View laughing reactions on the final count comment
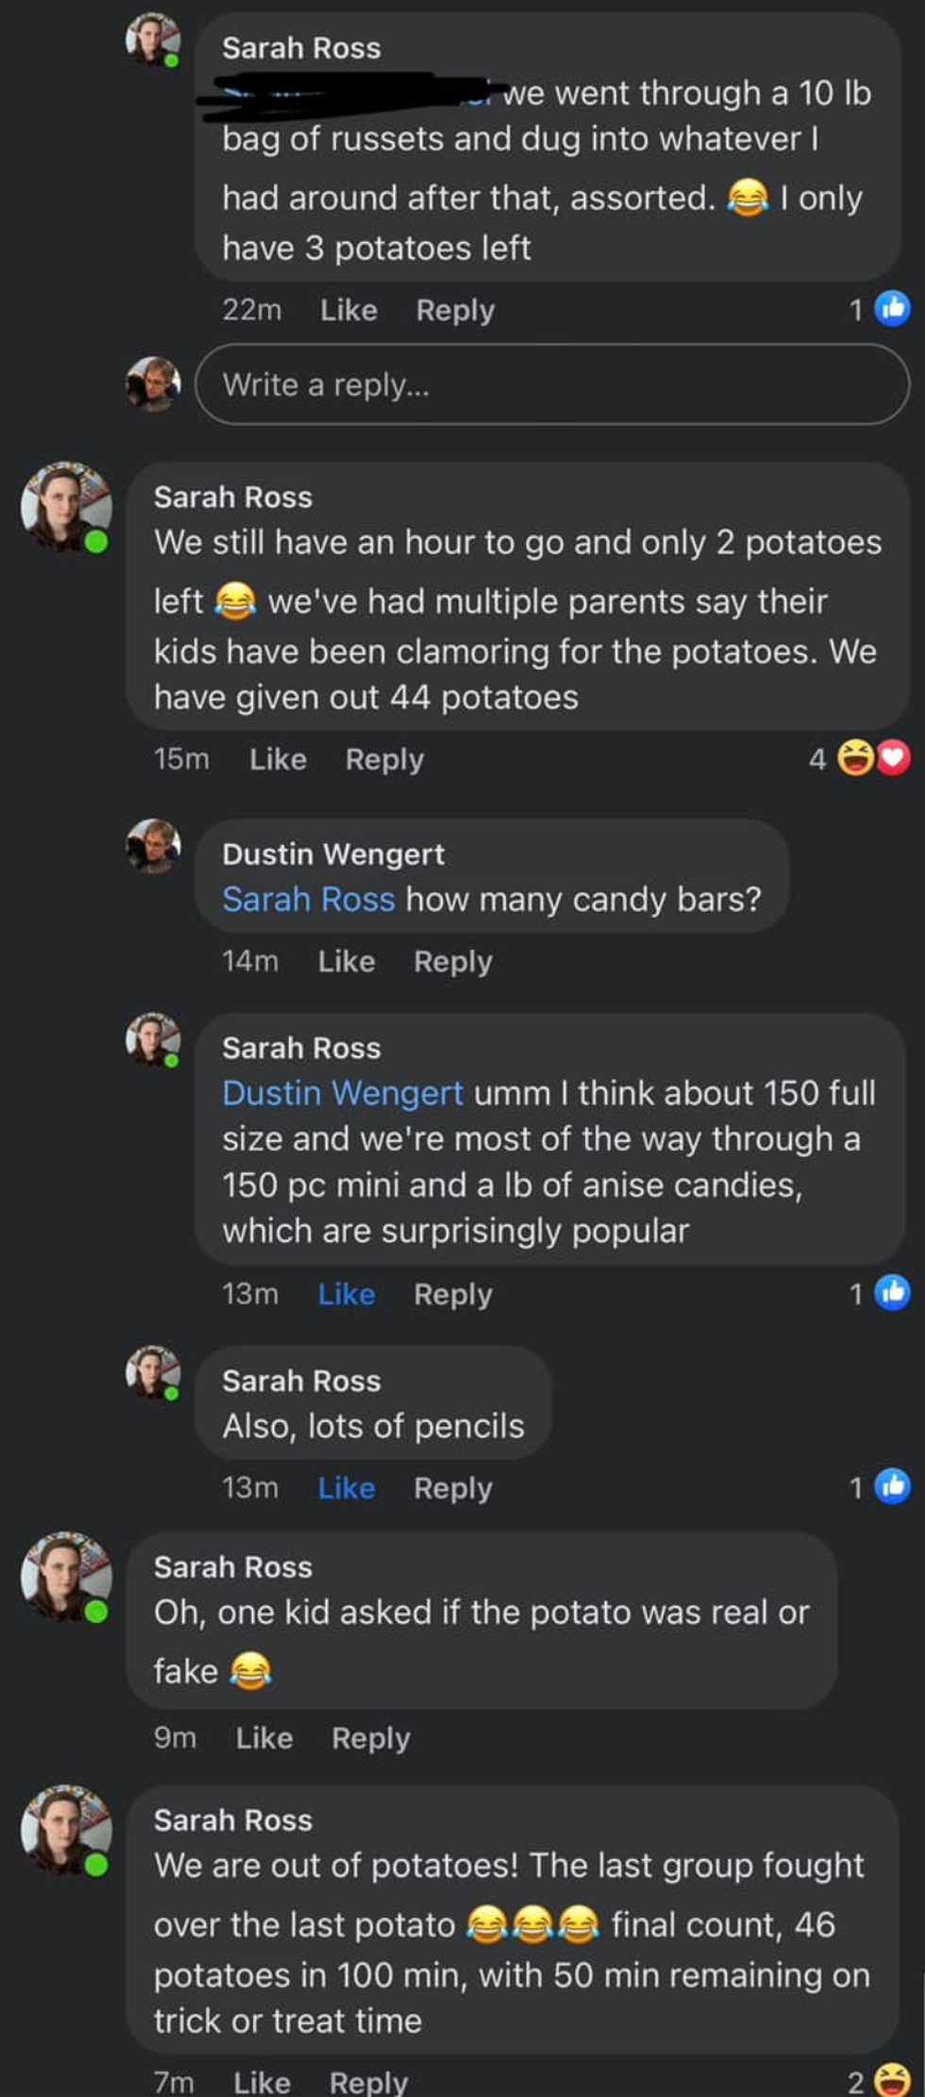The width and height of the screenshot is (925, 2097). pyautogui.click(x=890, y=2080)
